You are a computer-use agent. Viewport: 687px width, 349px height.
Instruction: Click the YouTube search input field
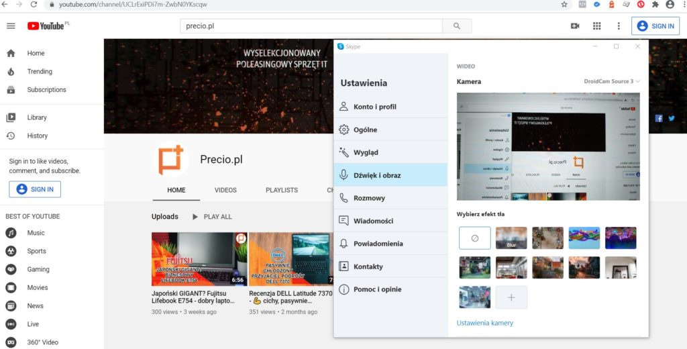click(311, 26)
